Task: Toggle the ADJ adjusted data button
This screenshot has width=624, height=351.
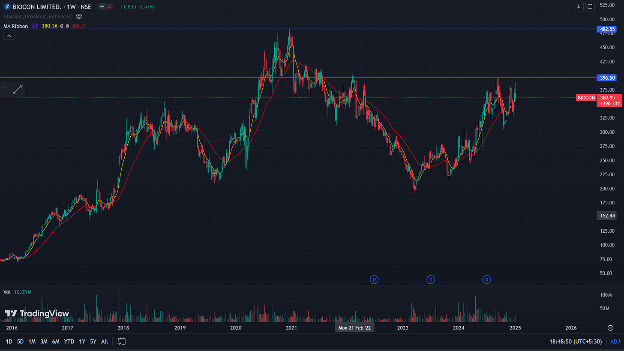Action: tap(615, 342)
